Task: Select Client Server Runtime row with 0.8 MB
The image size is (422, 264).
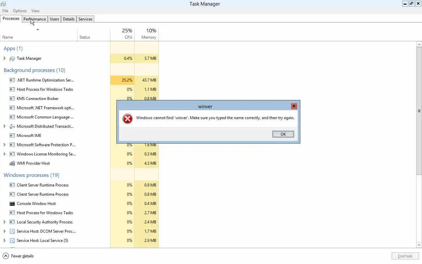Action: pyautogui.click(x=79, y=194)
